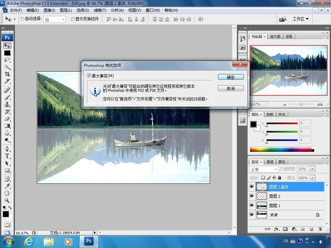Hide 图层 2 layer visibility
Image resolution: width=331 pixels, height=248 pixels.
point(251,196)
